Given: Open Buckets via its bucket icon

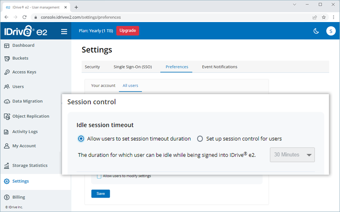Looking at the screenshot, I should 7,59.
